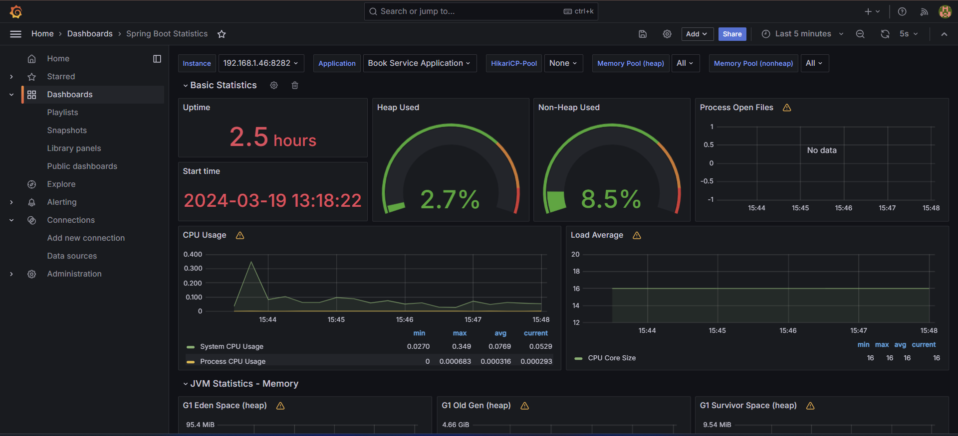The width and height of the screenshot is (958, 436).
Task: Sort Load Average legend by avg
Action: pyautogui.click(x=900, y=345)
